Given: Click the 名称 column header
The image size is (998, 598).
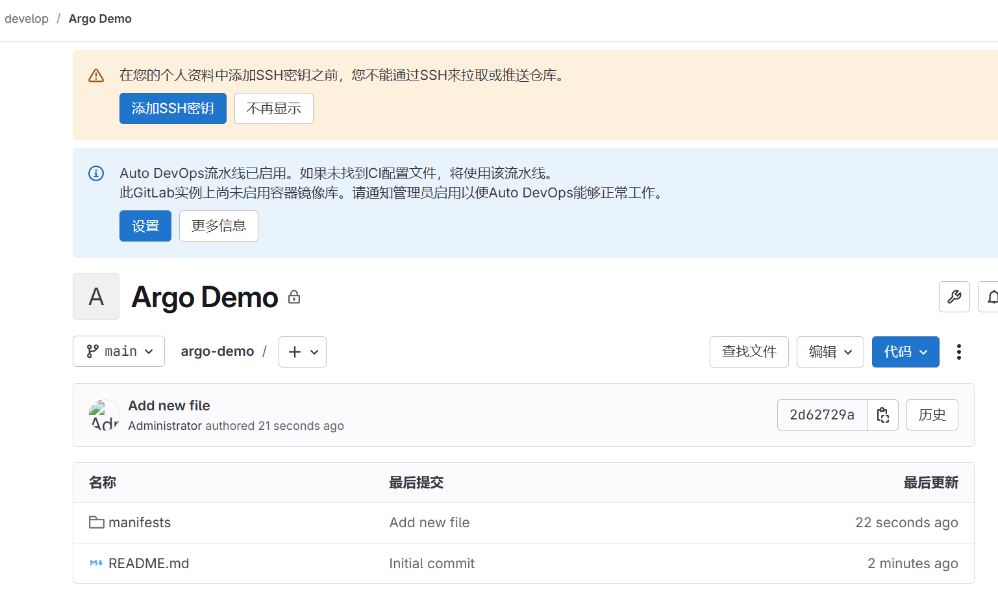Looking at the screenshot, I should coord(103,482).
